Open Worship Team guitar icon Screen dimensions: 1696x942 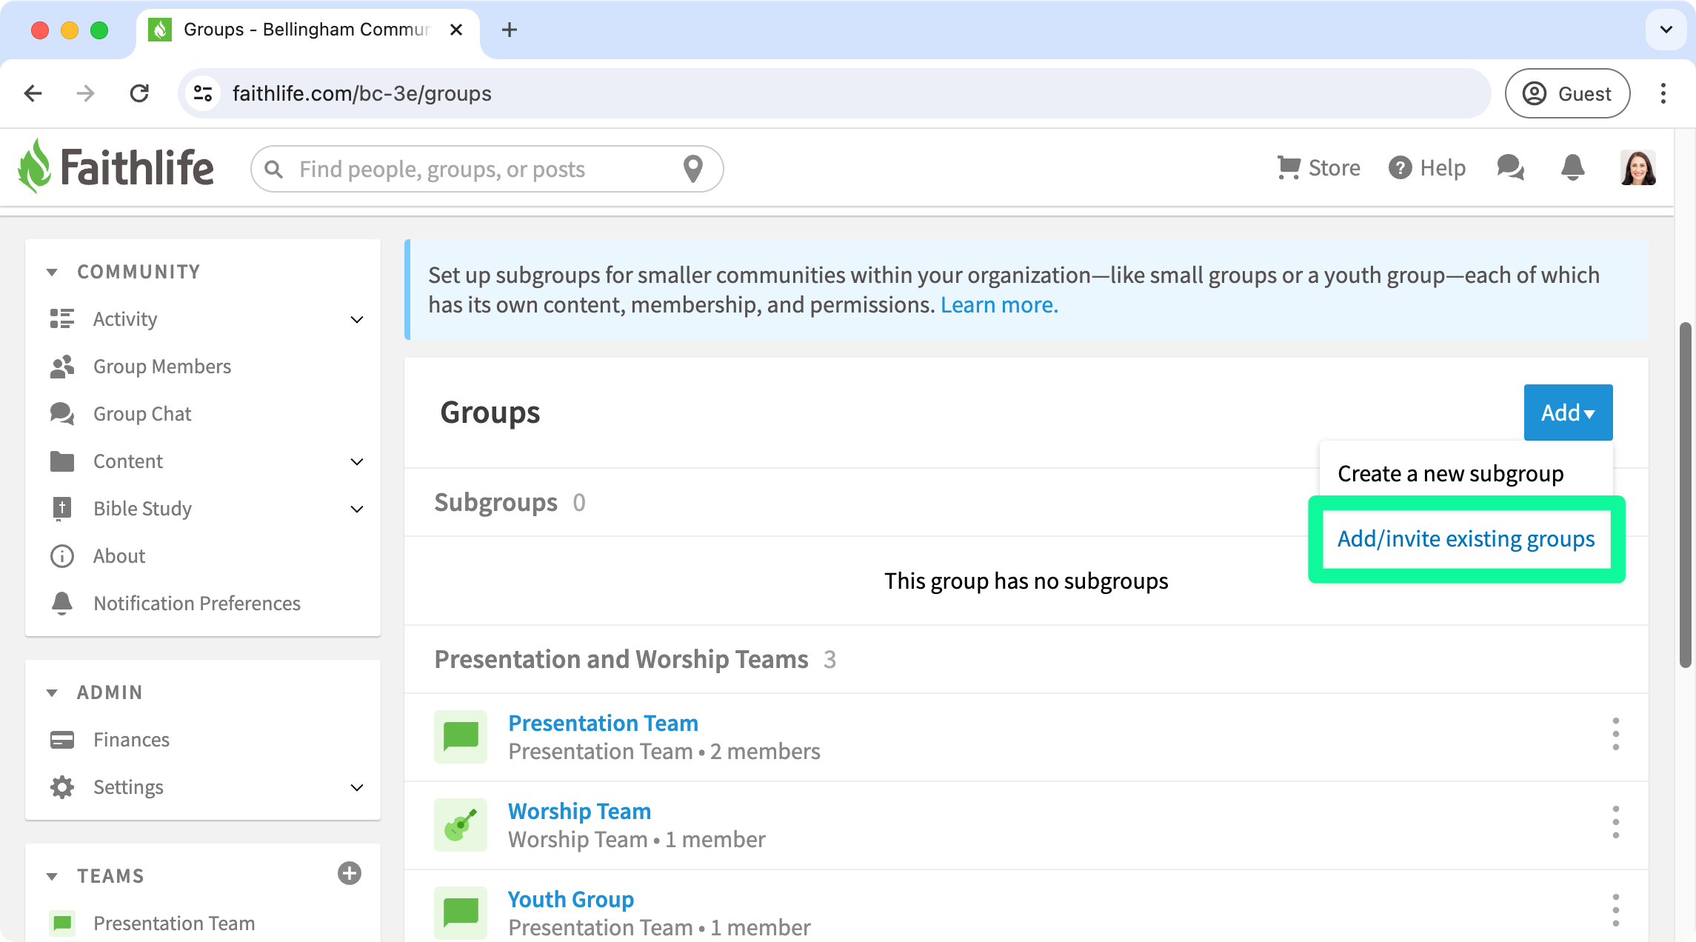461,825
